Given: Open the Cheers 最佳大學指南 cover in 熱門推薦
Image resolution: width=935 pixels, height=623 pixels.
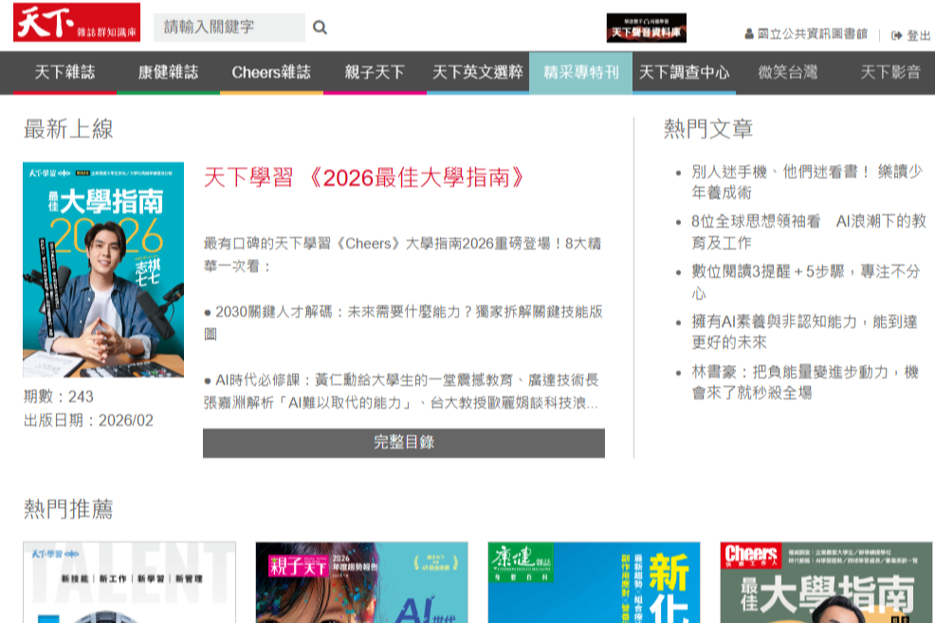Looking at the screenshot, I should tap(827, 582).
